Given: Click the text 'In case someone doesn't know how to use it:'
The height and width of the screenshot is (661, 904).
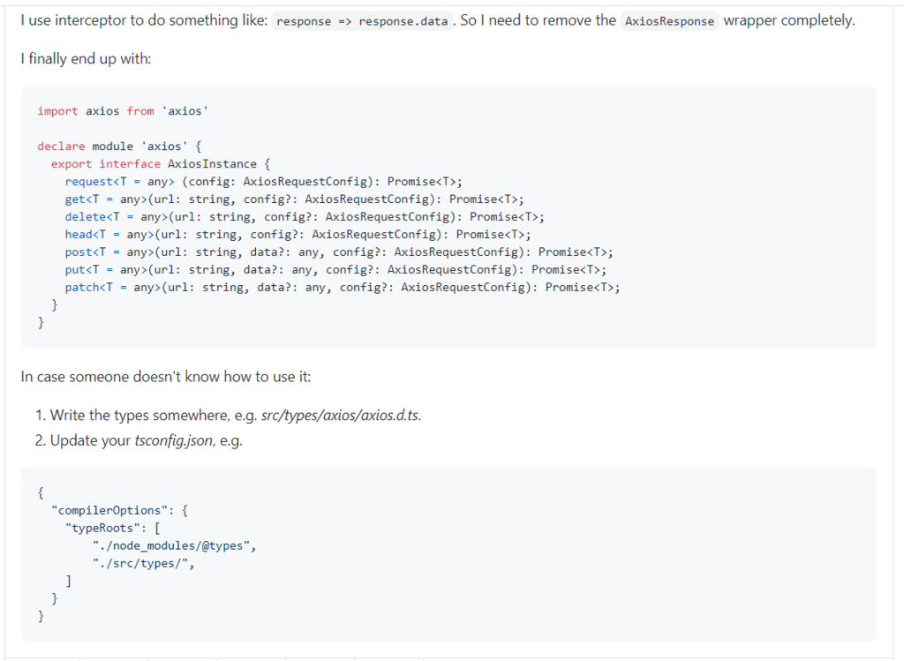Looking at the screenshot, I should [x=166, y=377].
